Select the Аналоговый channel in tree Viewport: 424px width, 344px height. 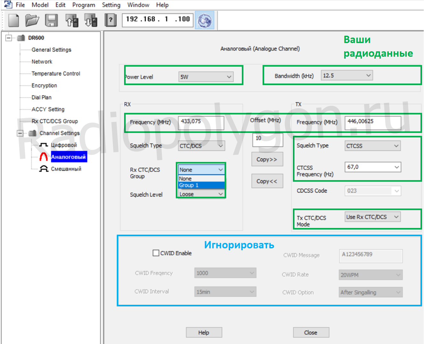pyautogui.click(x=68, y=157)
